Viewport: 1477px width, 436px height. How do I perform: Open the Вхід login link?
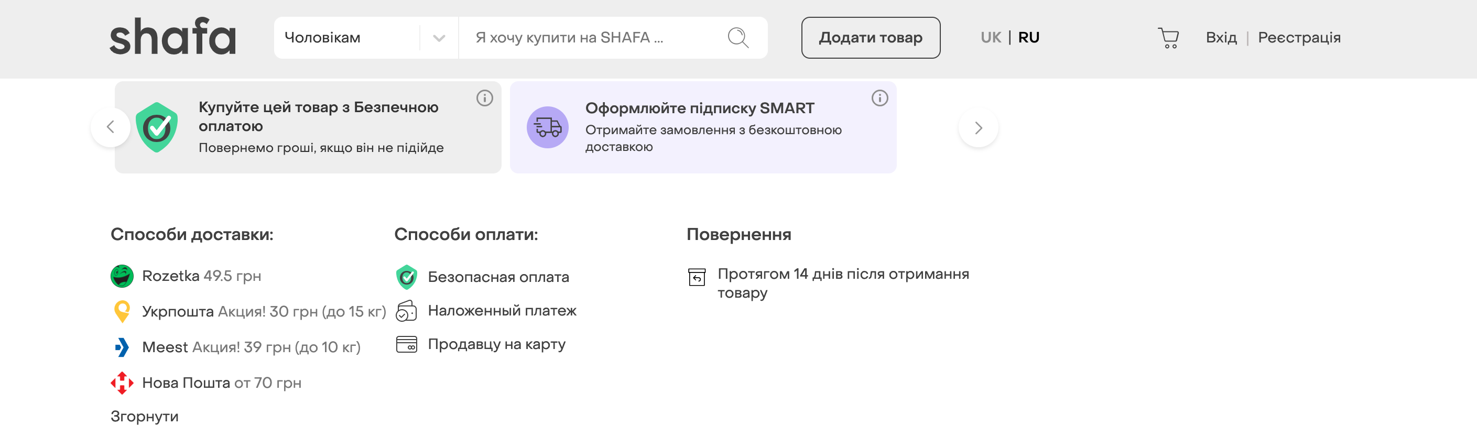[1221, 38]
